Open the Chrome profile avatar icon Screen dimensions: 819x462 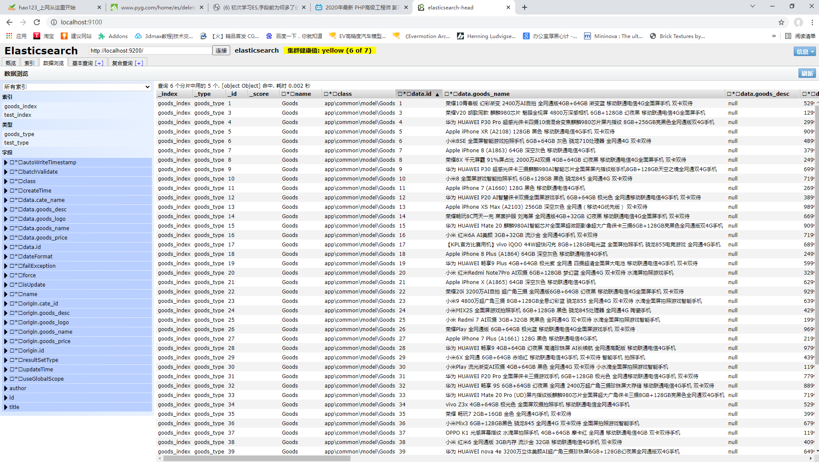[x=798, y=22]
